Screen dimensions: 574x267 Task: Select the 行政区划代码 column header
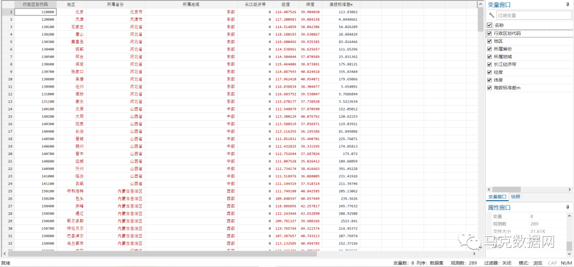(36, 4)
